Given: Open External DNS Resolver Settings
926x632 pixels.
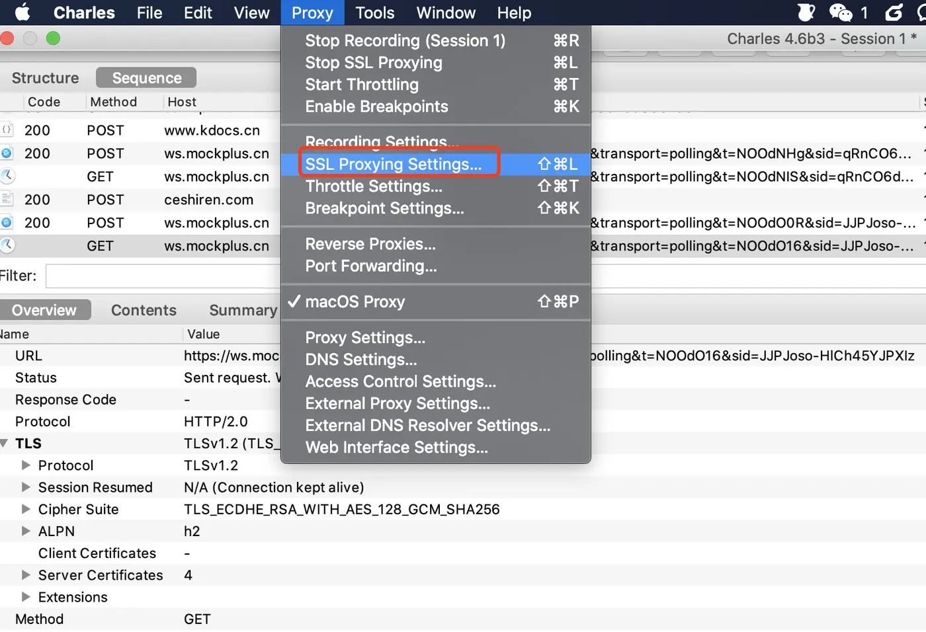Looking at the screenshot, I should click(x=435, y=425).
